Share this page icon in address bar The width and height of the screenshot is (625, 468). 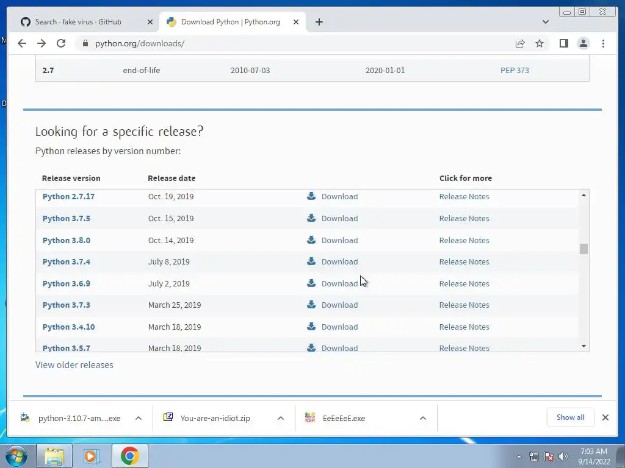pos(520,43)
